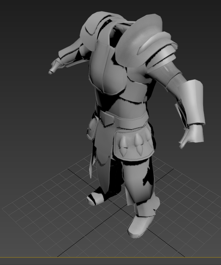Select the leftmost spike on the hip plate

click(x=123, y=146)
